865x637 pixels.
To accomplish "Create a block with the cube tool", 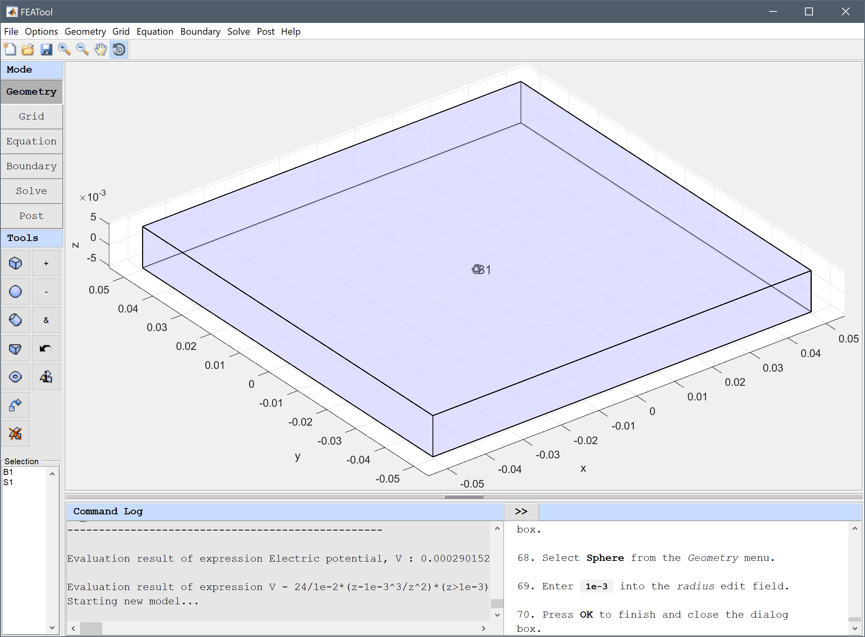I will pyautogui.click(x=15, y=263).
